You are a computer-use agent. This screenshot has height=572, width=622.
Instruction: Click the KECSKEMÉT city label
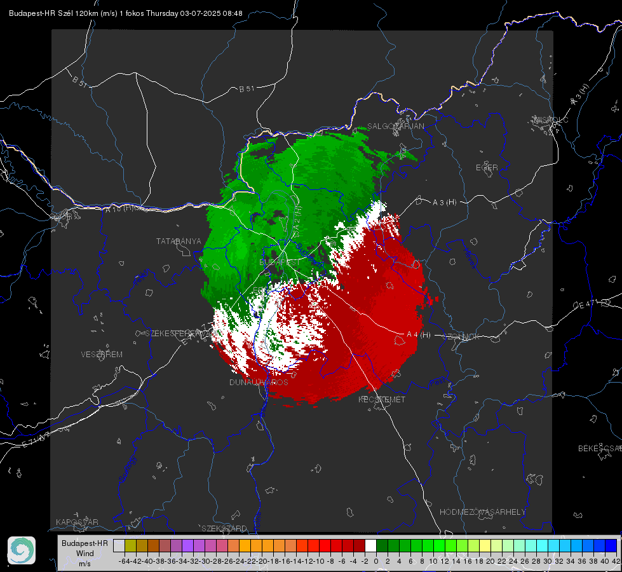(382, 400)
